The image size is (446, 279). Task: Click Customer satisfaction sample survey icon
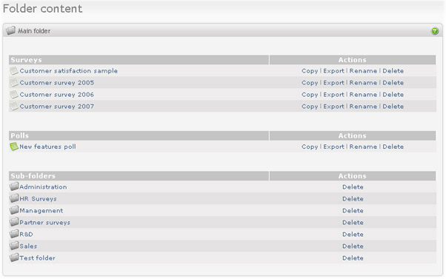[x=14, y=71]
